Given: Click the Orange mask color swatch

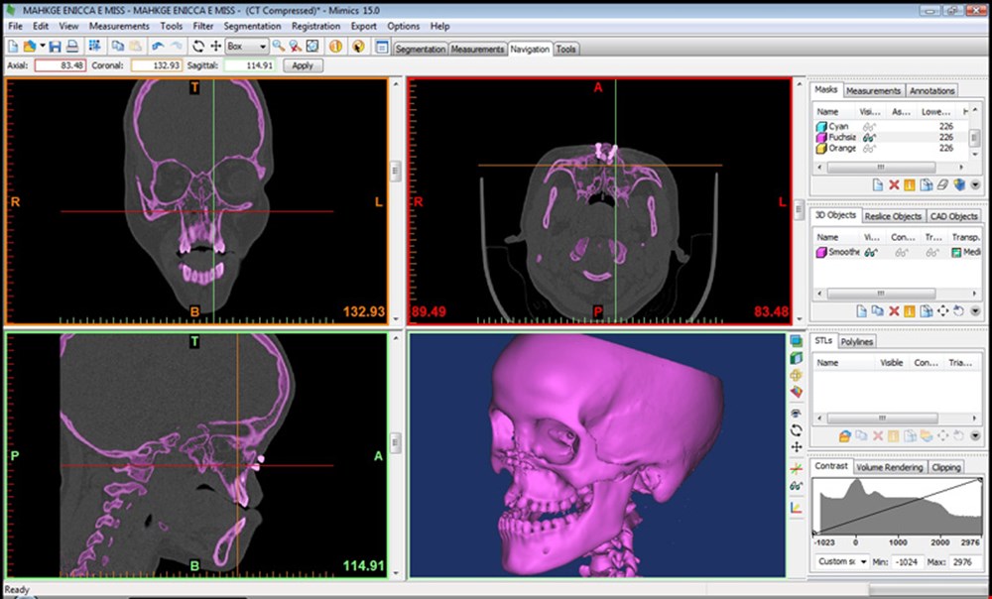Looking at the screenshot, I should tap(821, 148).
